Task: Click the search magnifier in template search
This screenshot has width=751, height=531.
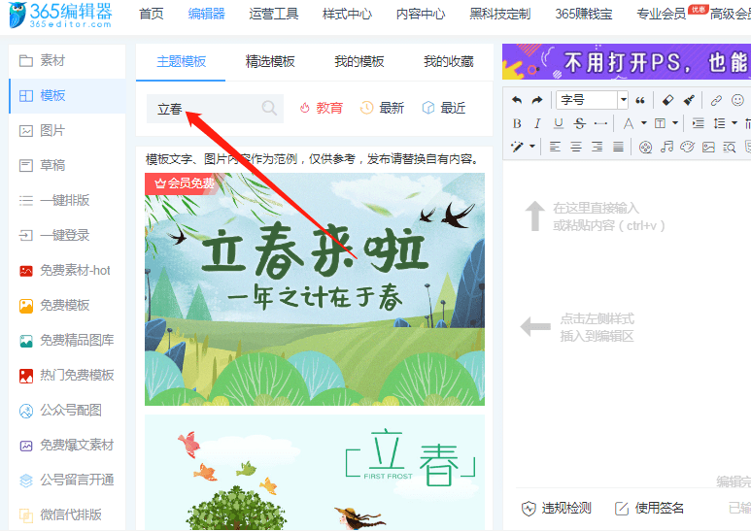Action: click(x=269, y=108)
